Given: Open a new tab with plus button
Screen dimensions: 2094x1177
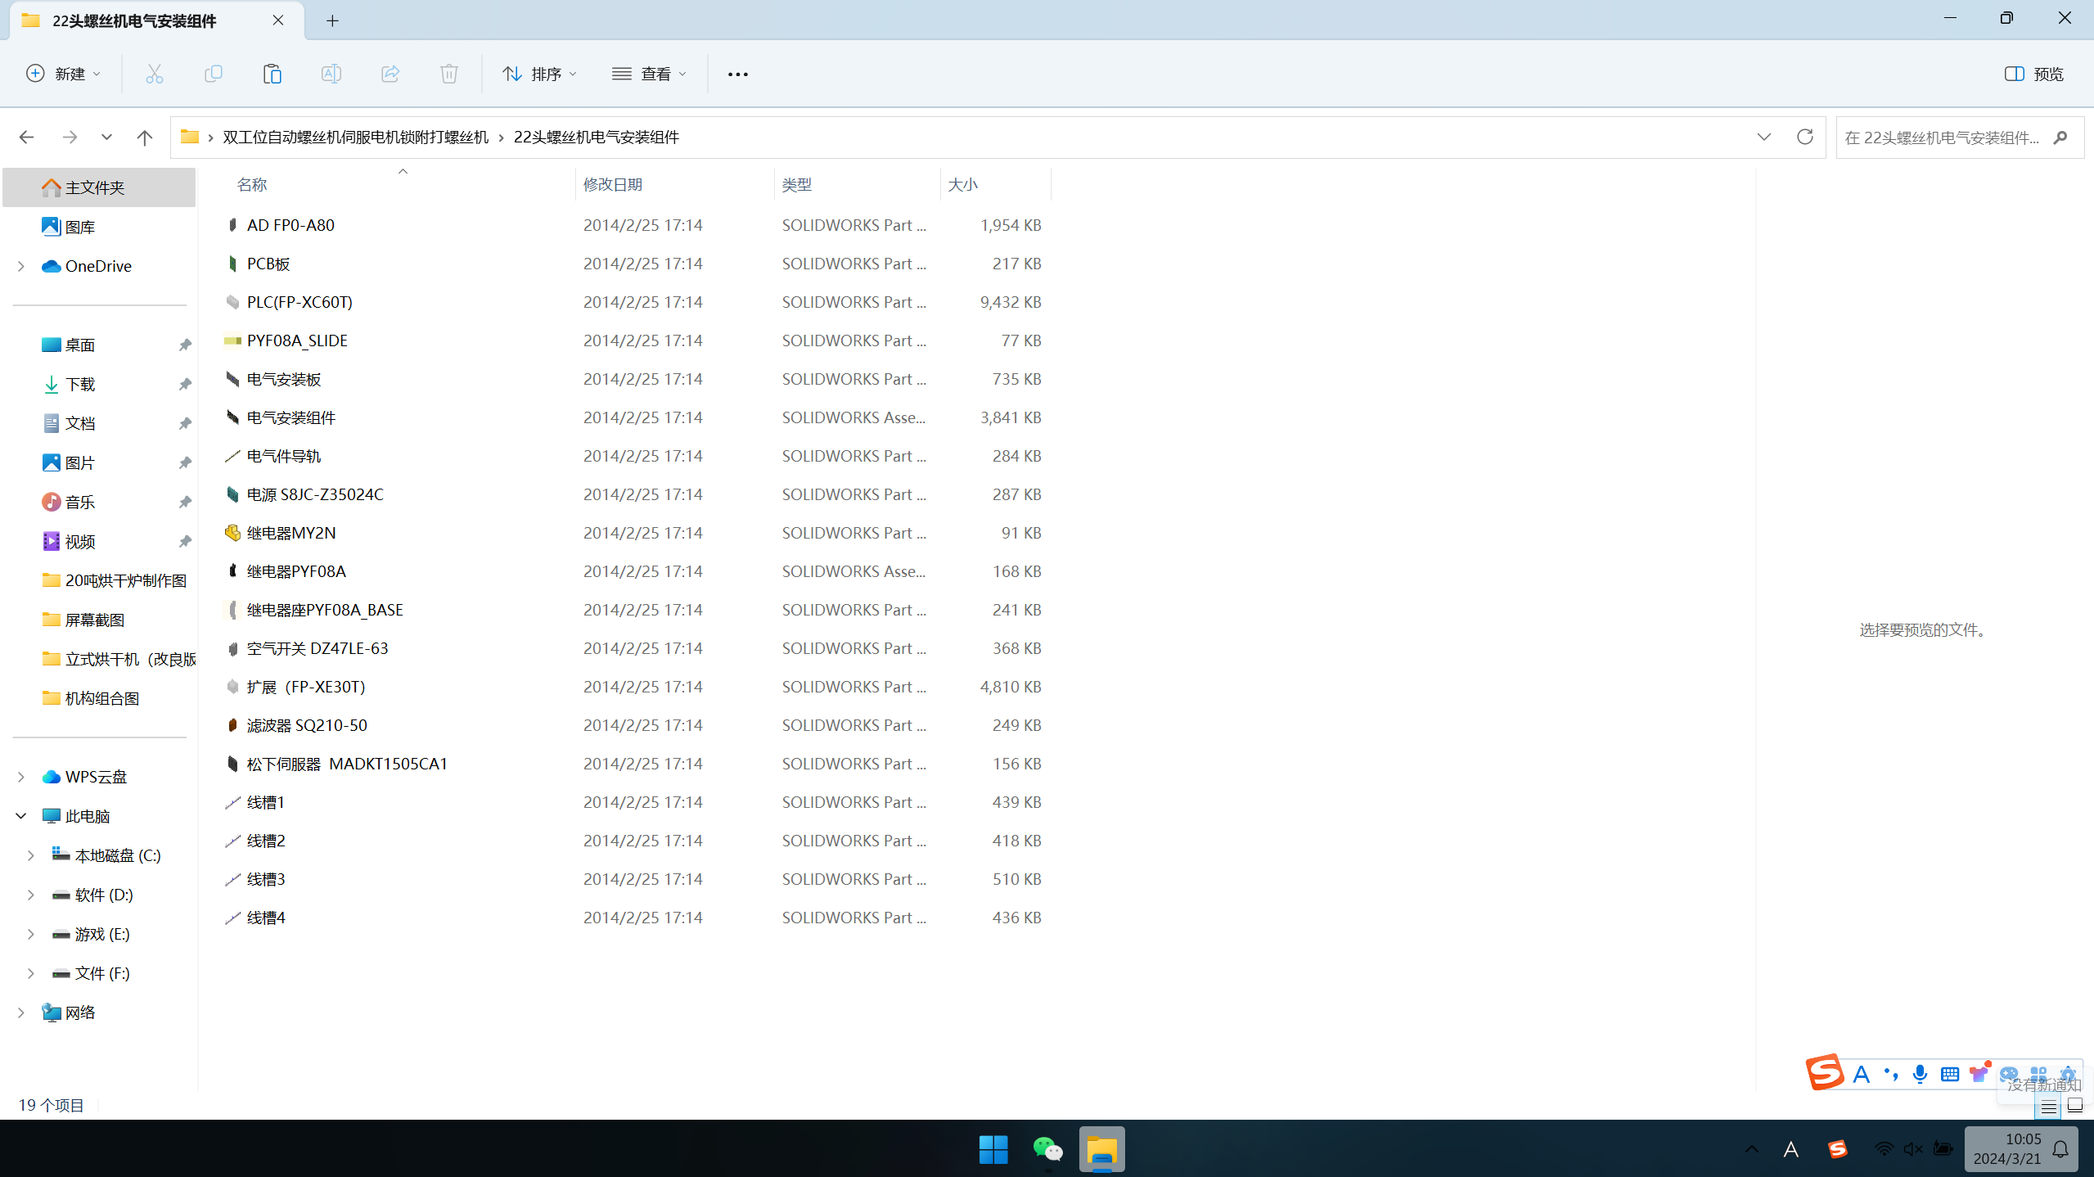Looking at the screenshot, I should (332, 20).
